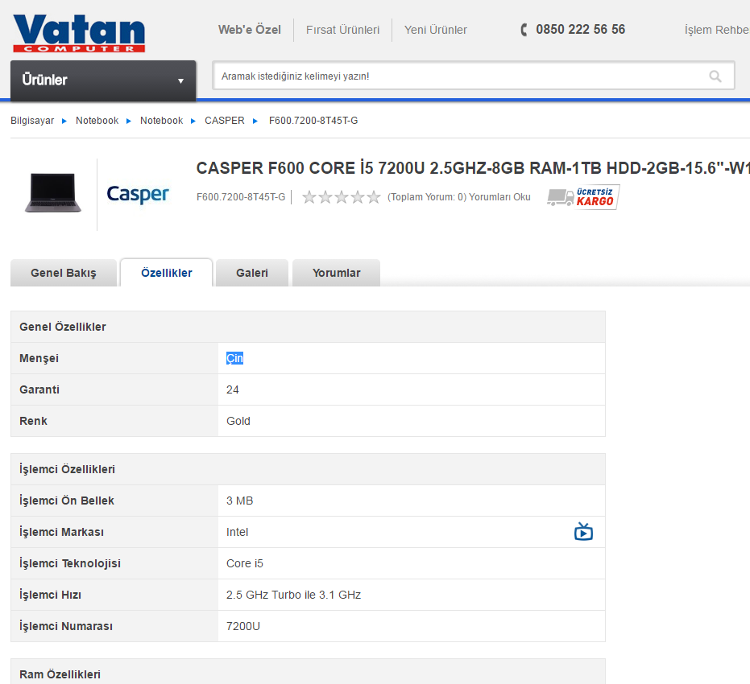Screen dimensions: 750x684
Task: Click the arrow after CASPER breadcrumb
Action: click(255, 121)
